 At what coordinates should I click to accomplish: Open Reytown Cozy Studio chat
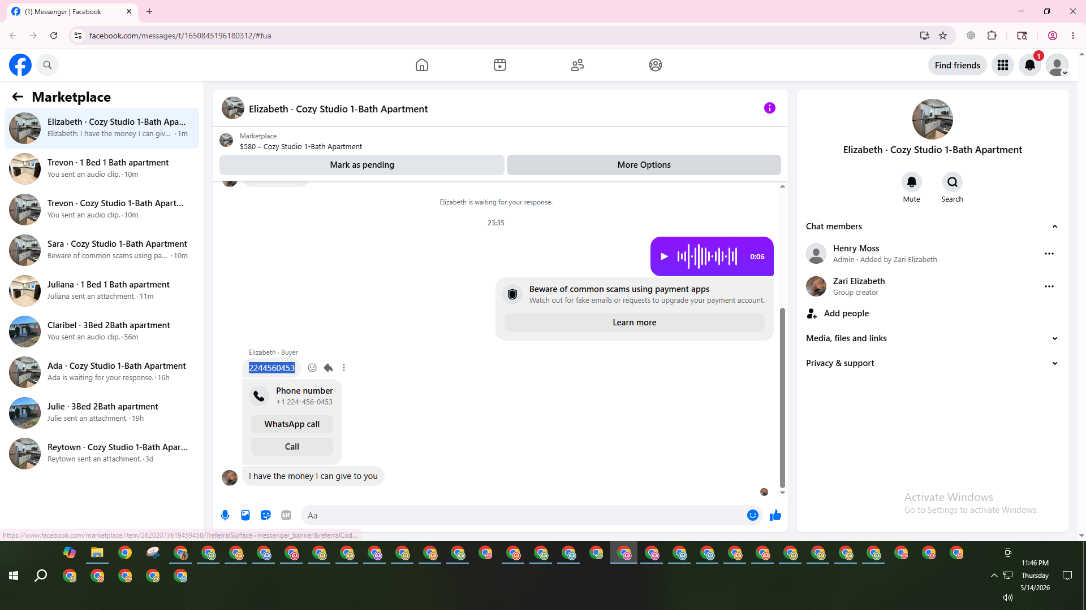[x=102, y=454]
